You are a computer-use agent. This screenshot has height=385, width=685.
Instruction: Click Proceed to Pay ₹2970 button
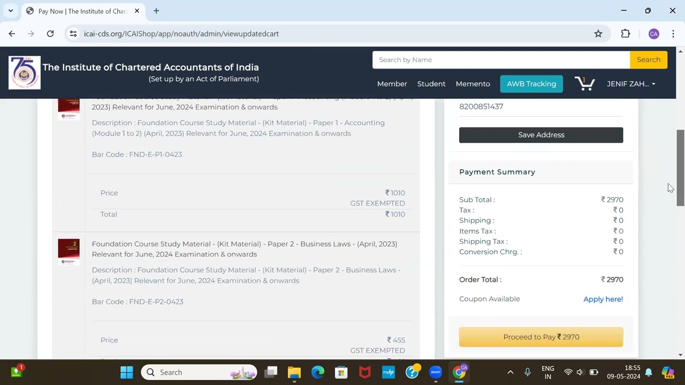(x=541, y=337)
